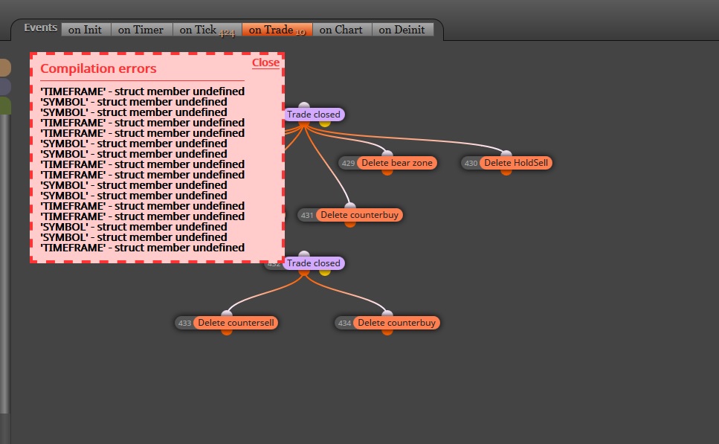Click orange output connector under Delete countersell
This screenshot has width=719, height=444.
(x=227, y=332)
